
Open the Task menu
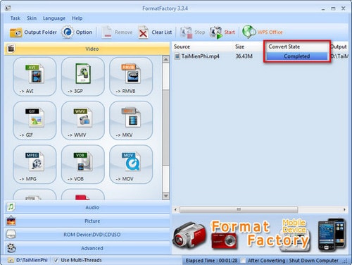[x=15, y=18]
